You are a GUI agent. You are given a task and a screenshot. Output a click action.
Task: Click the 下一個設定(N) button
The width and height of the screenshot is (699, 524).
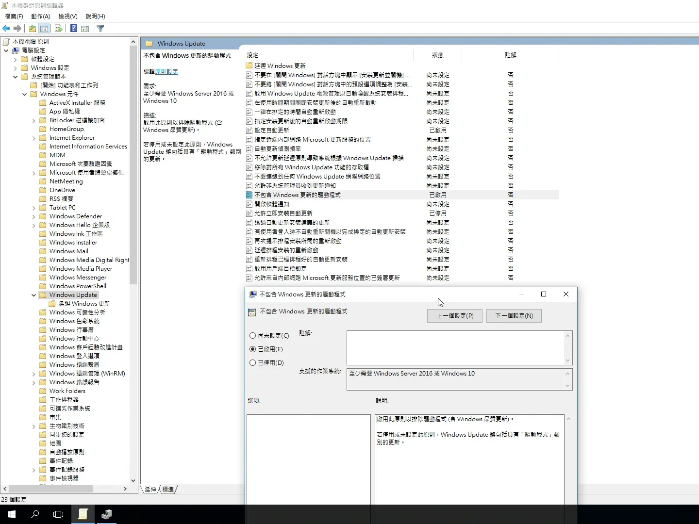click(x=514, y=316)
